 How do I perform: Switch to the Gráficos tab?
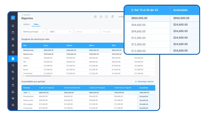[26, 24]
